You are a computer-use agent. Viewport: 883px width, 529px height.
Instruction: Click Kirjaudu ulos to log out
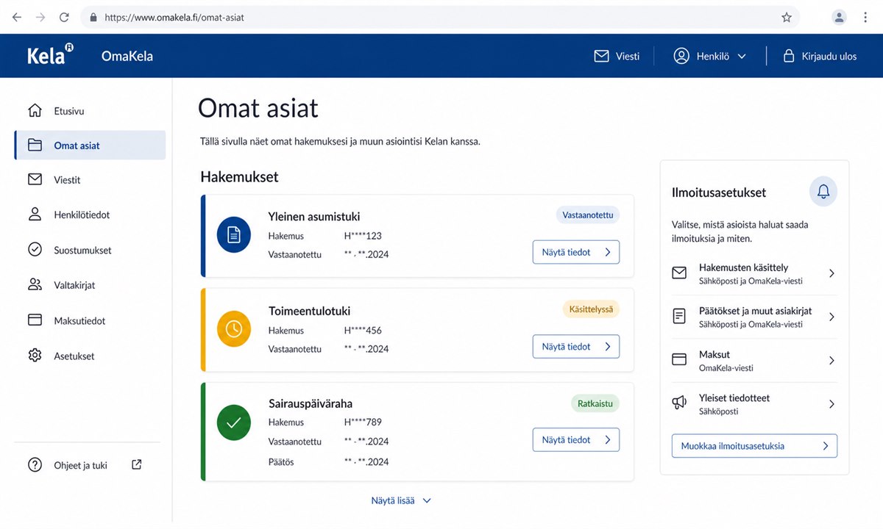[829, 56]
